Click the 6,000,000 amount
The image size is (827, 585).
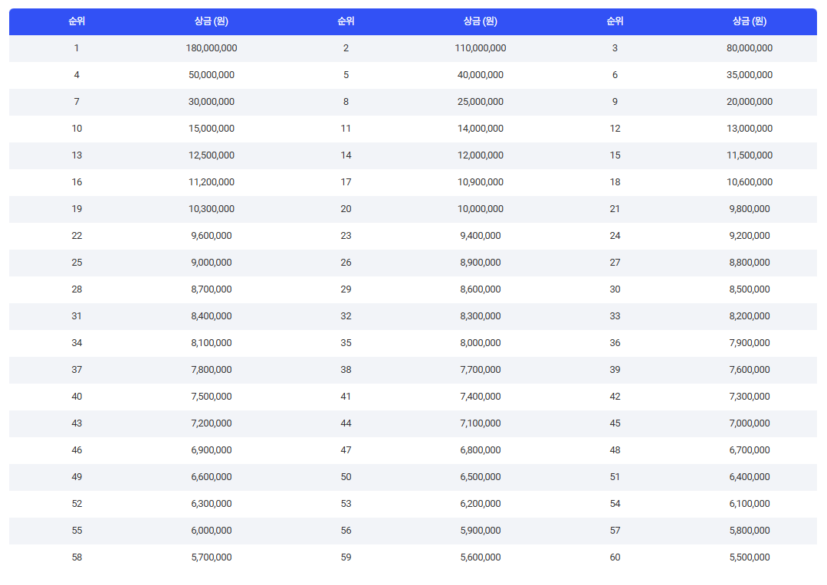[211, 531]
